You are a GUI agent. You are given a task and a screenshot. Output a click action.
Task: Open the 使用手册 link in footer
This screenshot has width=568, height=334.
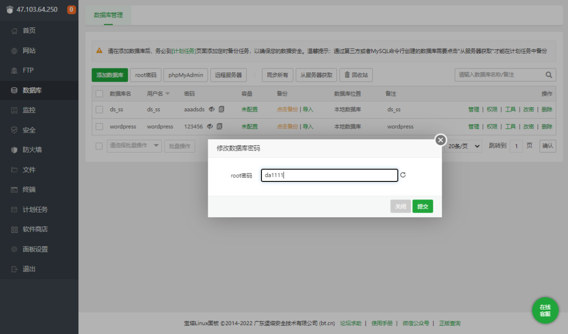click(382, 323)
